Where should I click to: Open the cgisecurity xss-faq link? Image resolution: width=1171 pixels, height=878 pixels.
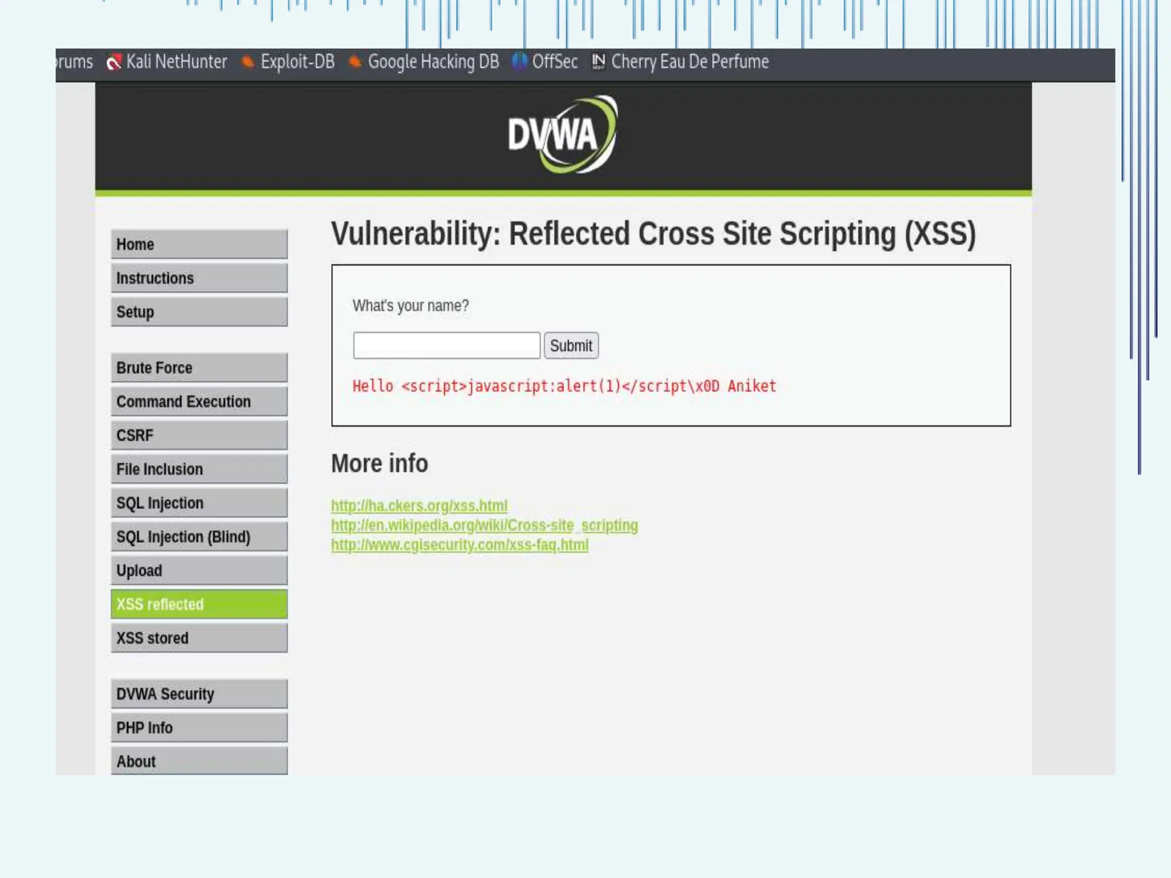(x=460, y=545)
